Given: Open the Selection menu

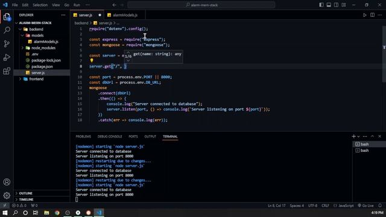Looking at the screenshot, I should coord(40,5).
